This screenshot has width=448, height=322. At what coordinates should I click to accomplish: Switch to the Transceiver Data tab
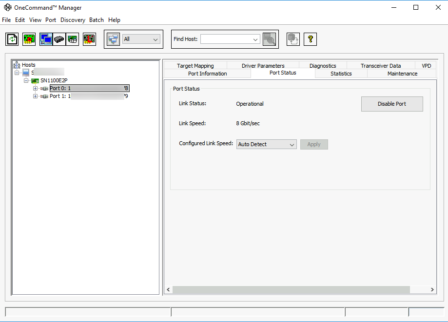tap(381, 66)
